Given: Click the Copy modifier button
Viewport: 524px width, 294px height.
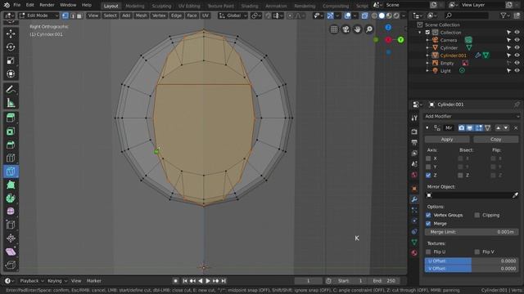Looking at the screenshot, I should pyautogui.click(x=496, y=140).
